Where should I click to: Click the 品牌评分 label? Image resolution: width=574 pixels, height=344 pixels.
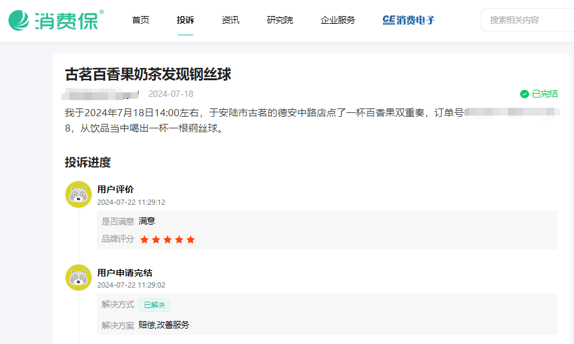point(118,239)
